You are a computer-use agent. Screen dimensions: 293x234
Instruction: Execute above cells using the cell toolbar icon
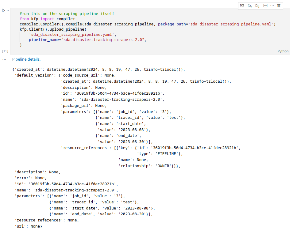coord(250,6)
